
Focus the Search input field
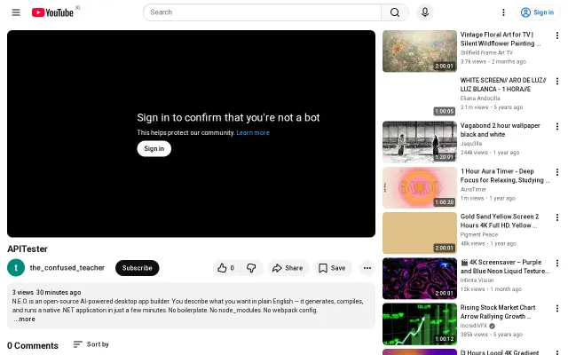[x=263, y=12]
